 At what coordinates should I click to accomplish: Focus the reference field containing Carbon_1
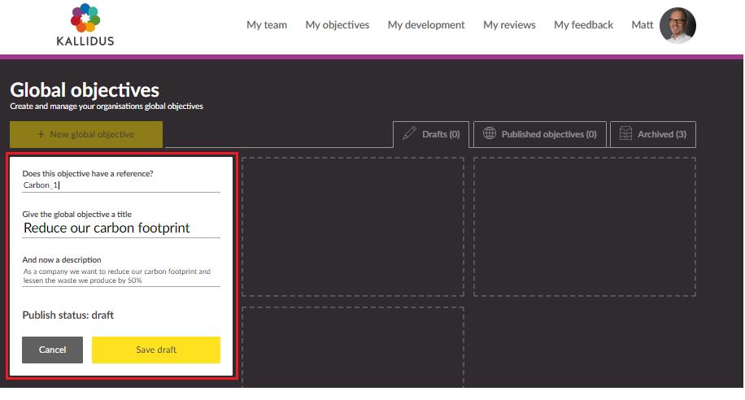point(121,185)
